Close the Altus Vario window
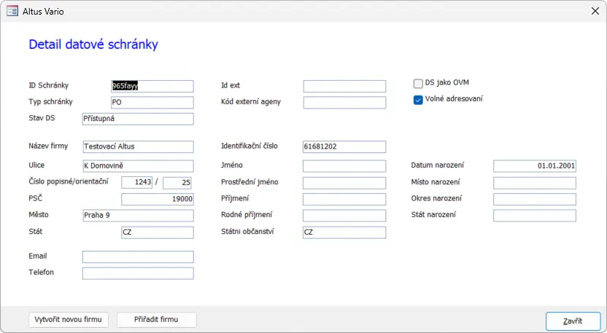Viewport: 607px width, 333px height. point(592,10)
